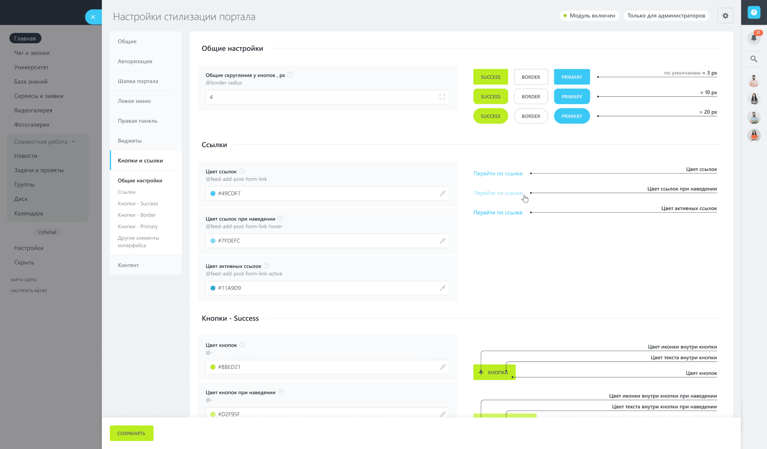Click eyedropper icon for #BBED21 button color
Screen dimensions: 767x449
(x=442, y=367)
